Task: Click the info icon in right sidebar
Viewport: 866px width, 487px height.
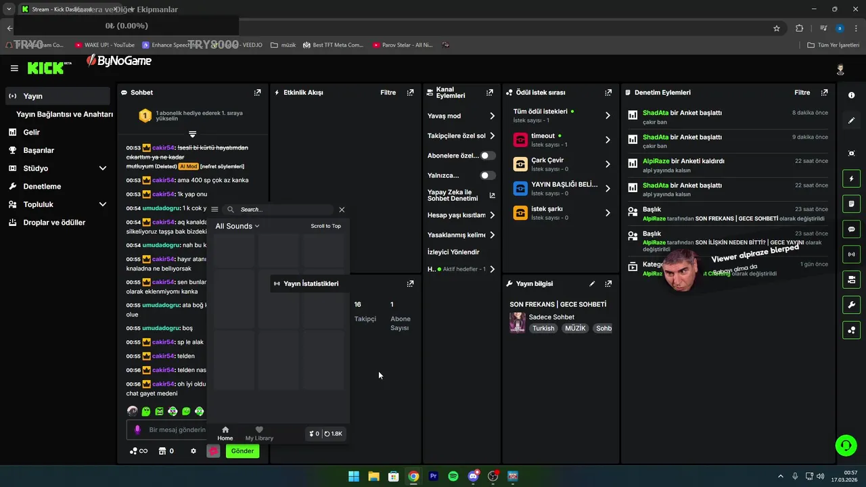Action: (x=851, y=95)
